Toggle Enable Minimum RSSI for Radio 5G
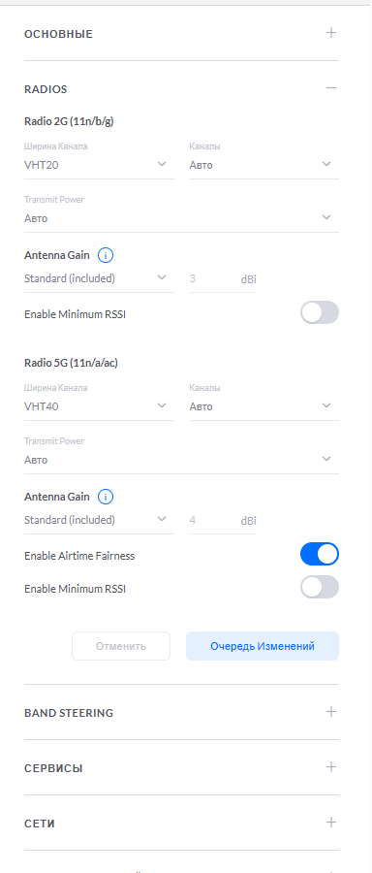 point(320,587)
